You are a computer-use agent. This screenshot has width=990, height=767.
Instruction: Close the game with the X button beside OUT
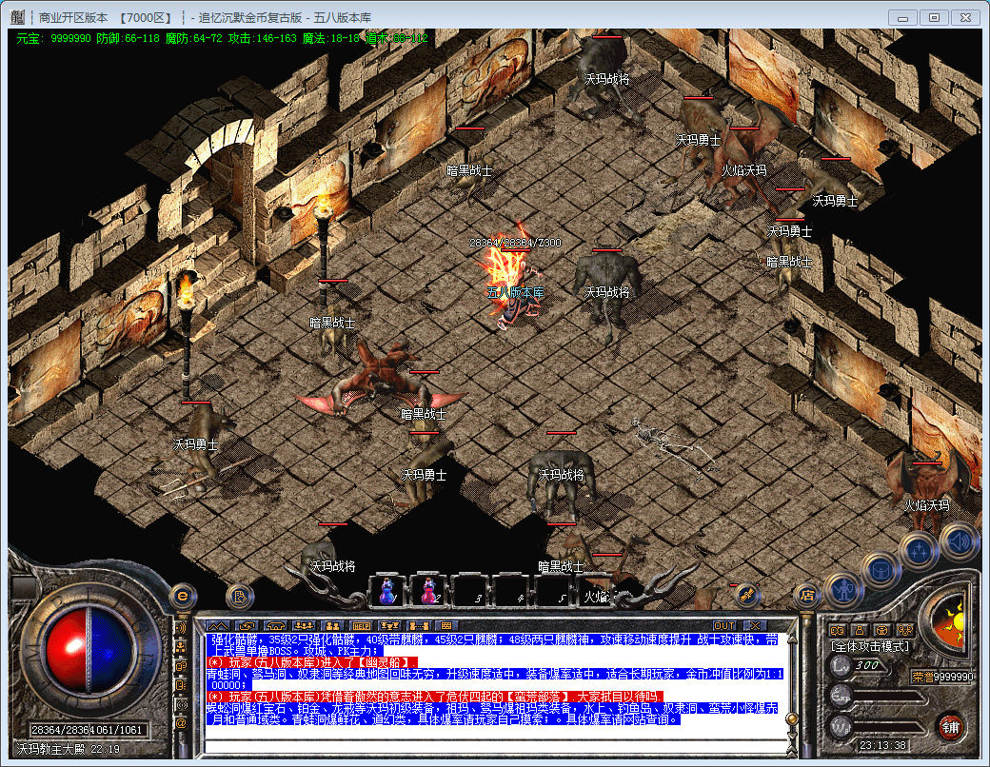point(754,625)
